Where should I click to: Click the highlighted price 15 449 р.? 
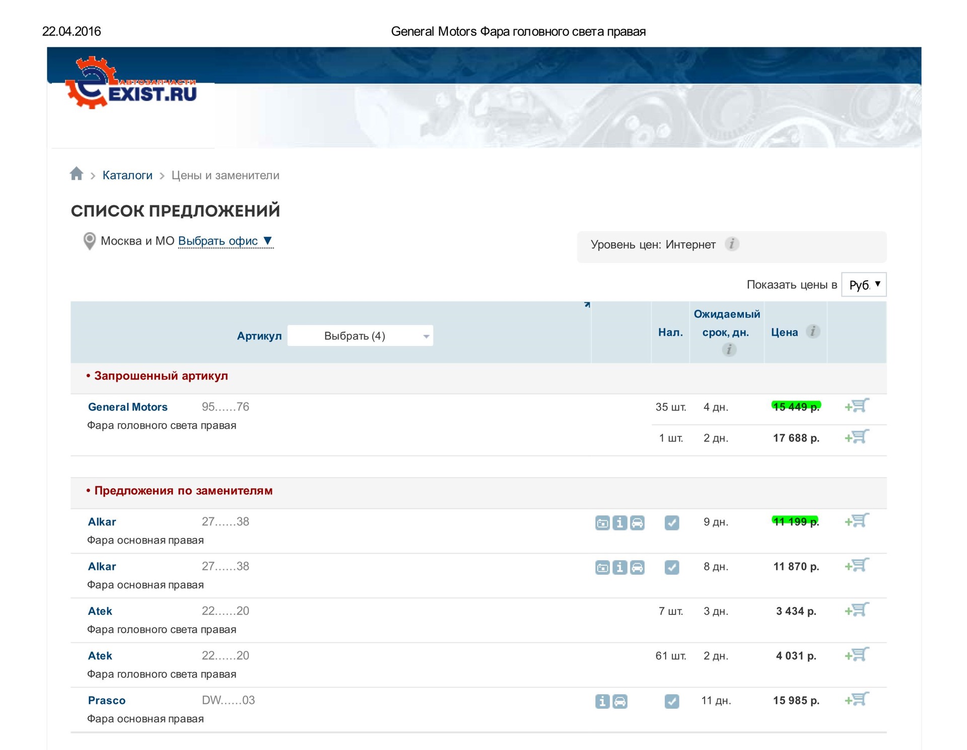point(796,407)
